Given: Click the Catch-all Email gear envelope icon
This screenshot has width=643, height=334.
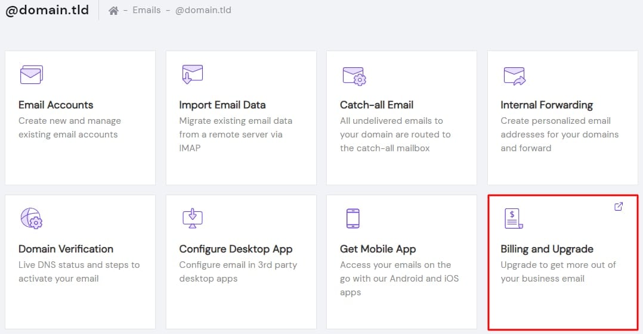Looking at the screenshot, I should 354,76.
